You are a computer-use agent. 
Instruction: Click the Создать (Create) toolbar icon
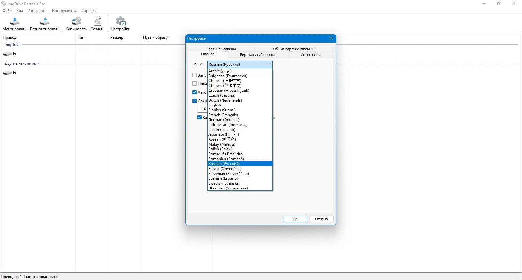(x=98, y=21)
